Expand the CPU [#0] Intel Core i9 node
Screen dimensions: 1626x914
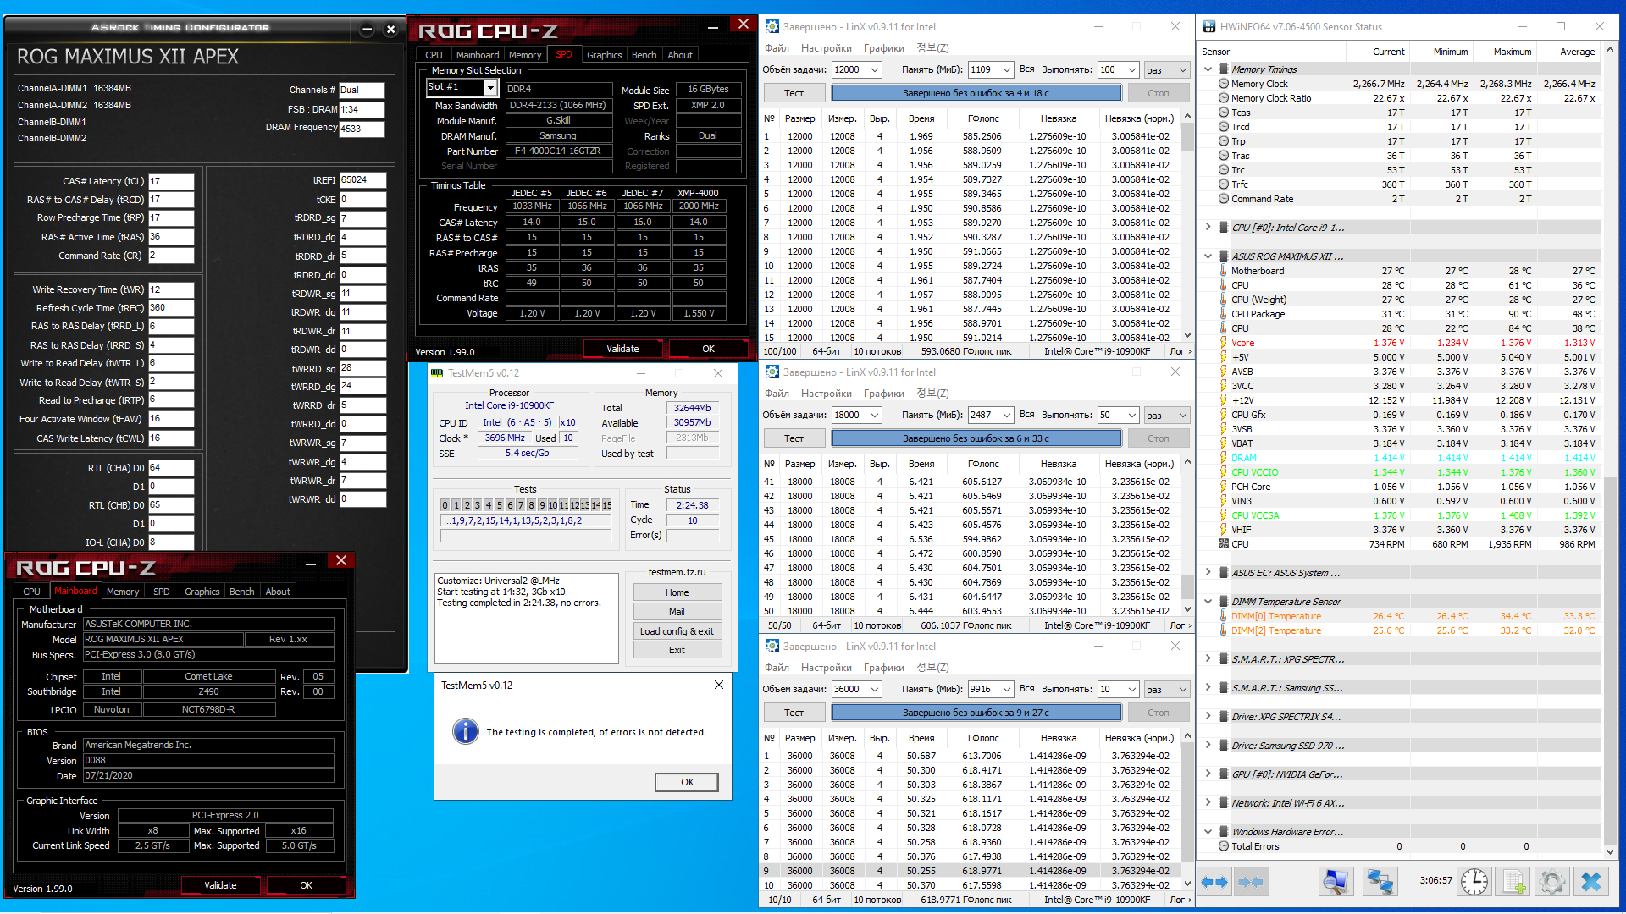coord(1208,227)
